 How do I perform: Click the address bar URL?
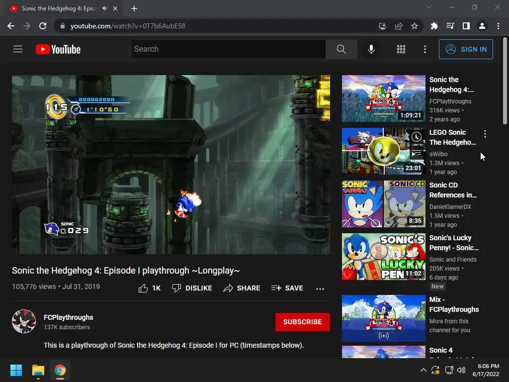click(x=128, y=26)
